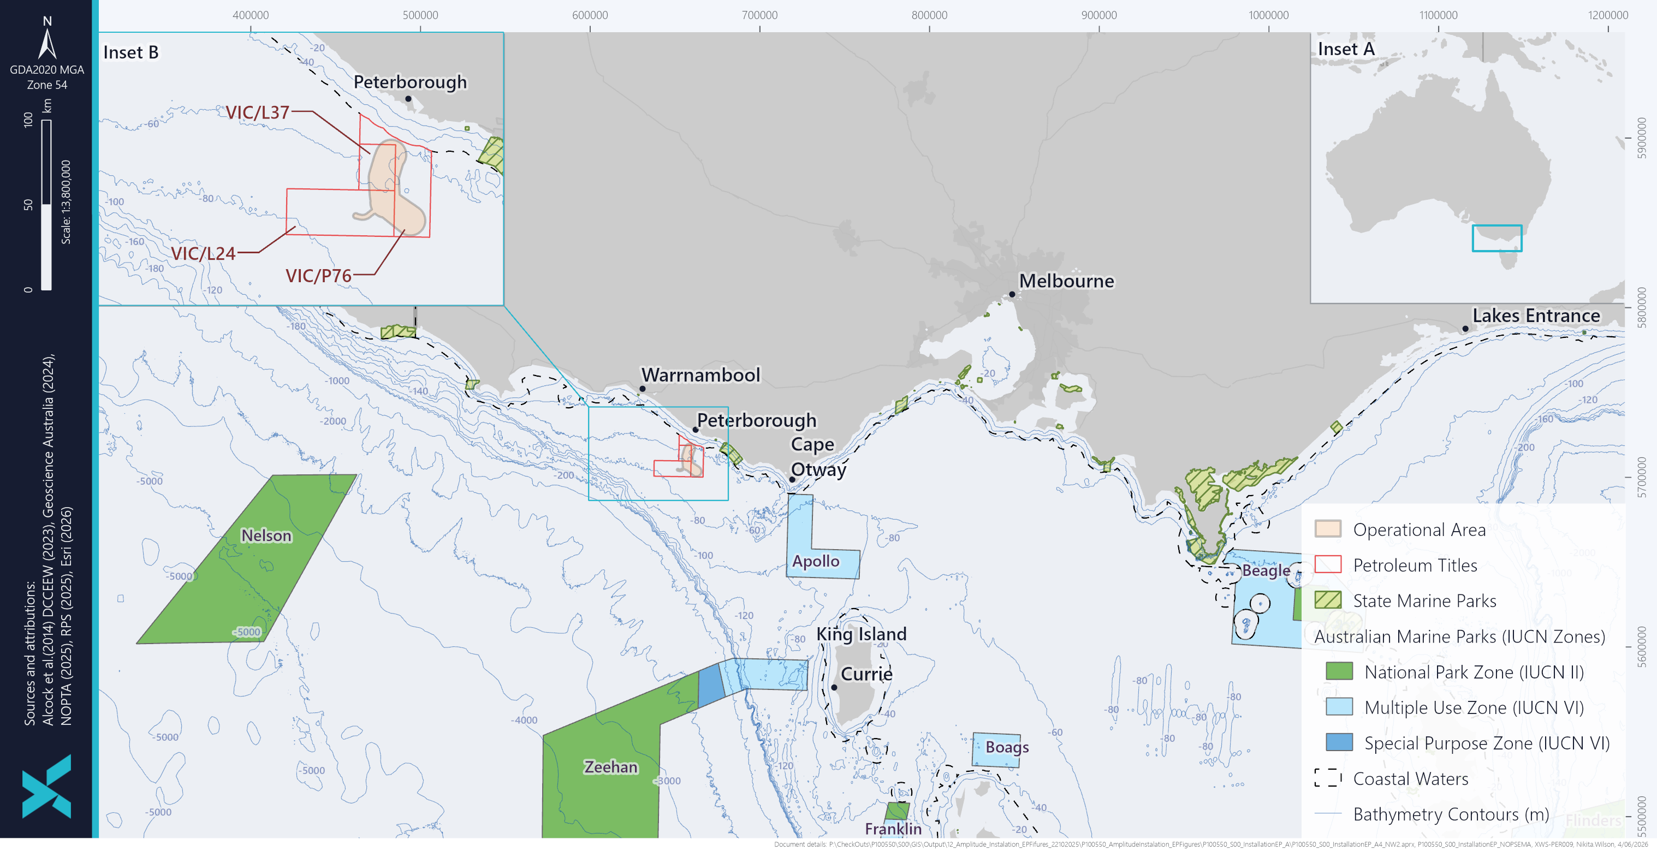Click the north arrow symbol
This screenshot has height=851, width=1657.
[x=47, y=44]
